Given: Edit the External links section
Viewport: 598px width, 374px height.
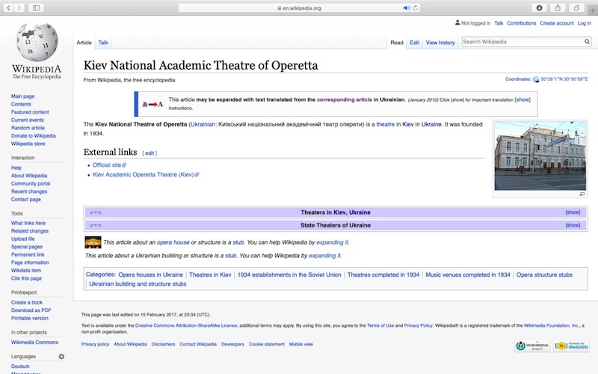Looking at the screenshot, I should coord(149,153).
